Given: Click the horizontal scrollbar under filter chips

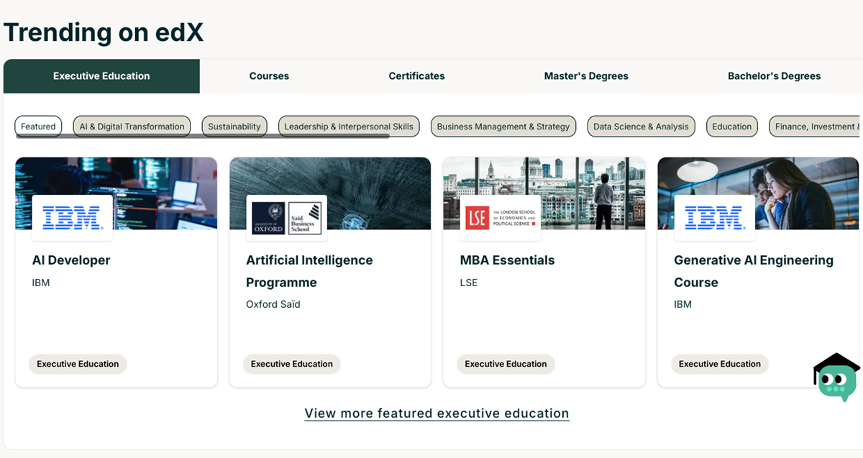Looking at the screenshot, I should pos(232,136).
